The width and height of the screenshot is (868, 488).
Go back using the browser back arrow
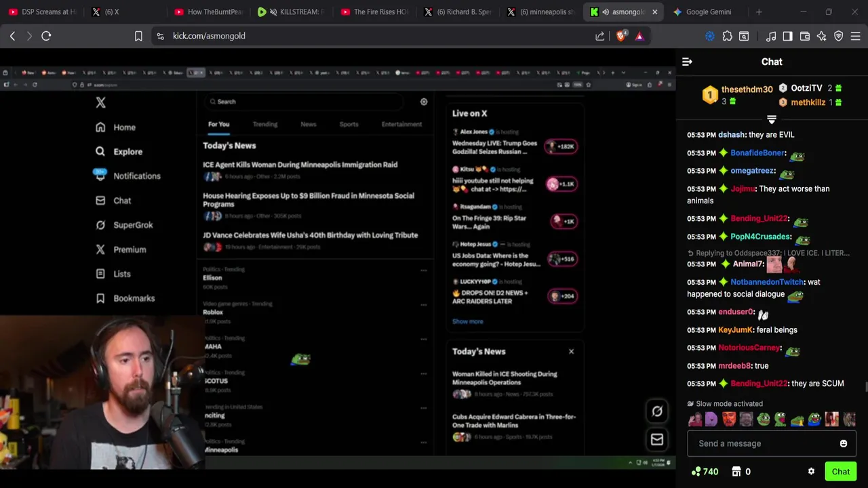click(x=12, y=36)
